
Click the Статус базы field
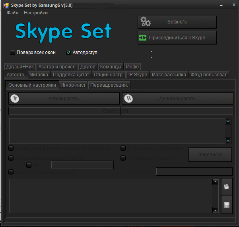point(194,172)
